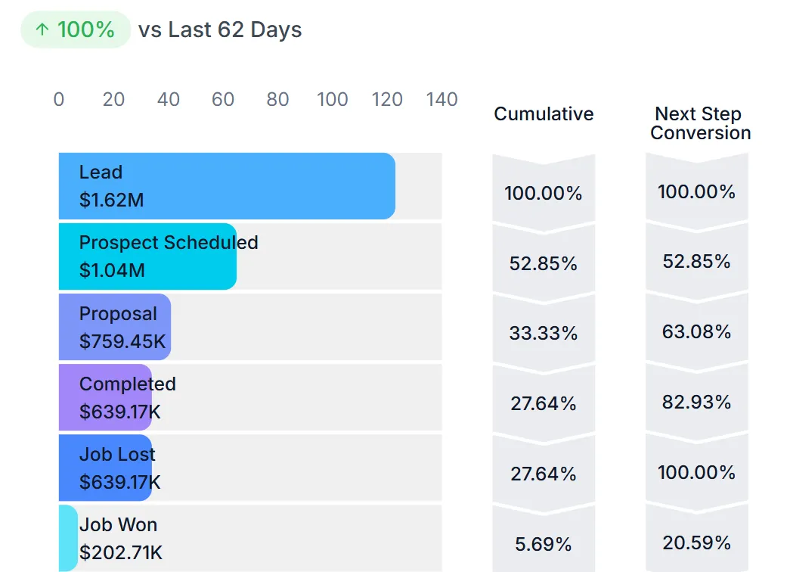This screenshot has height=572, width=790.
Task: Click cumulative 33.33% chevron for Proposal
Action: click(x=544, y=333)
